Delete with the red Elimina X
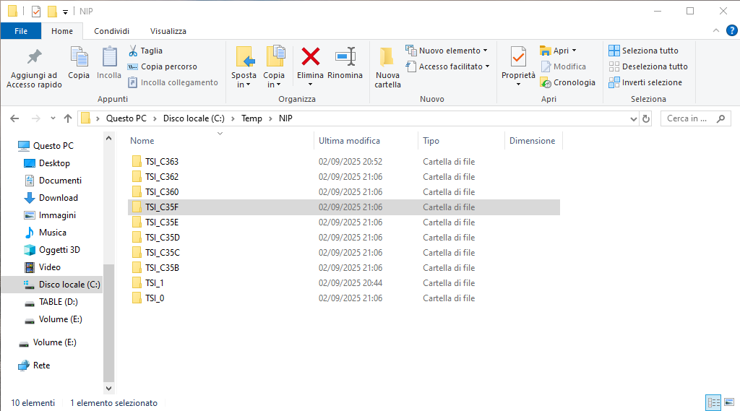Image resolution: width=740 pixels, height=411 pixels. tap(310, 58)
